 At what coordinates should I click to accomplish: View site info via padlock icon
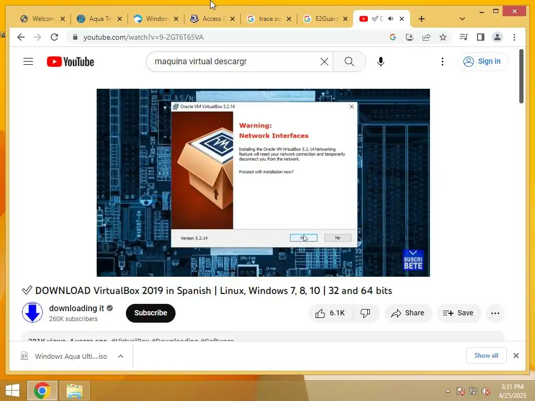point(75,37)
